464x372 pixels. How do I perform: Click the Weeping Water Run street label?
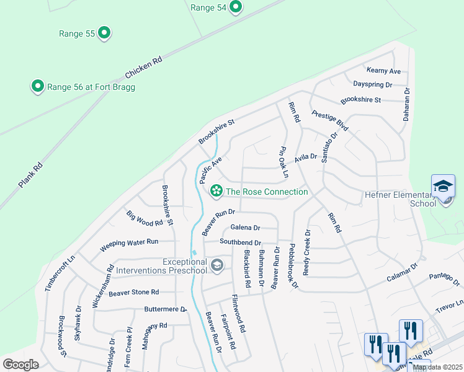click(x=129, y=245)
